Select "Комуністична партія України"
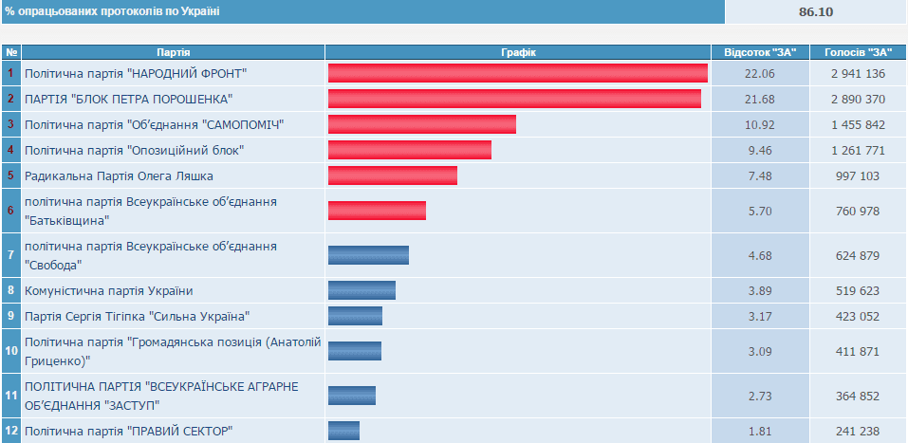This screenshot has width=908, height=443. (109, 290)
